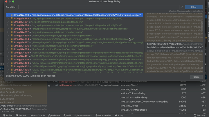Screen dimensions: 209x117
Task: Open the Event Log
Action: [199, 115]
